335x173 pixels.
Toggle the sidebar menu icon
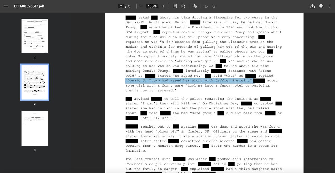[x=6, y=6]
